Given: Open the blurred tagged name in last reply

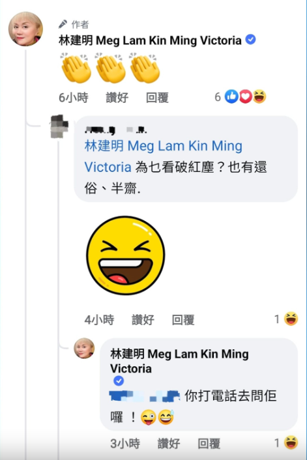Looking at the screenshot, I should [145, 396].
